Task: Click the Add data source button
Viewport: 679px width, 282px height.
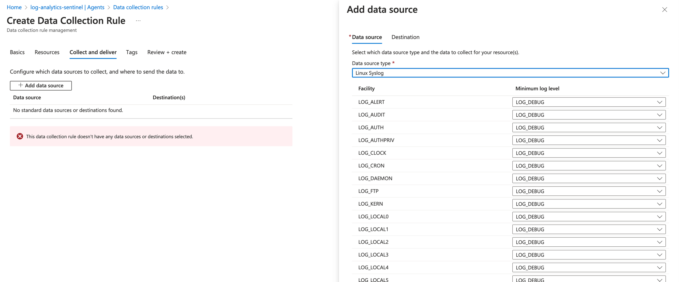Action: tap(40, 85)
